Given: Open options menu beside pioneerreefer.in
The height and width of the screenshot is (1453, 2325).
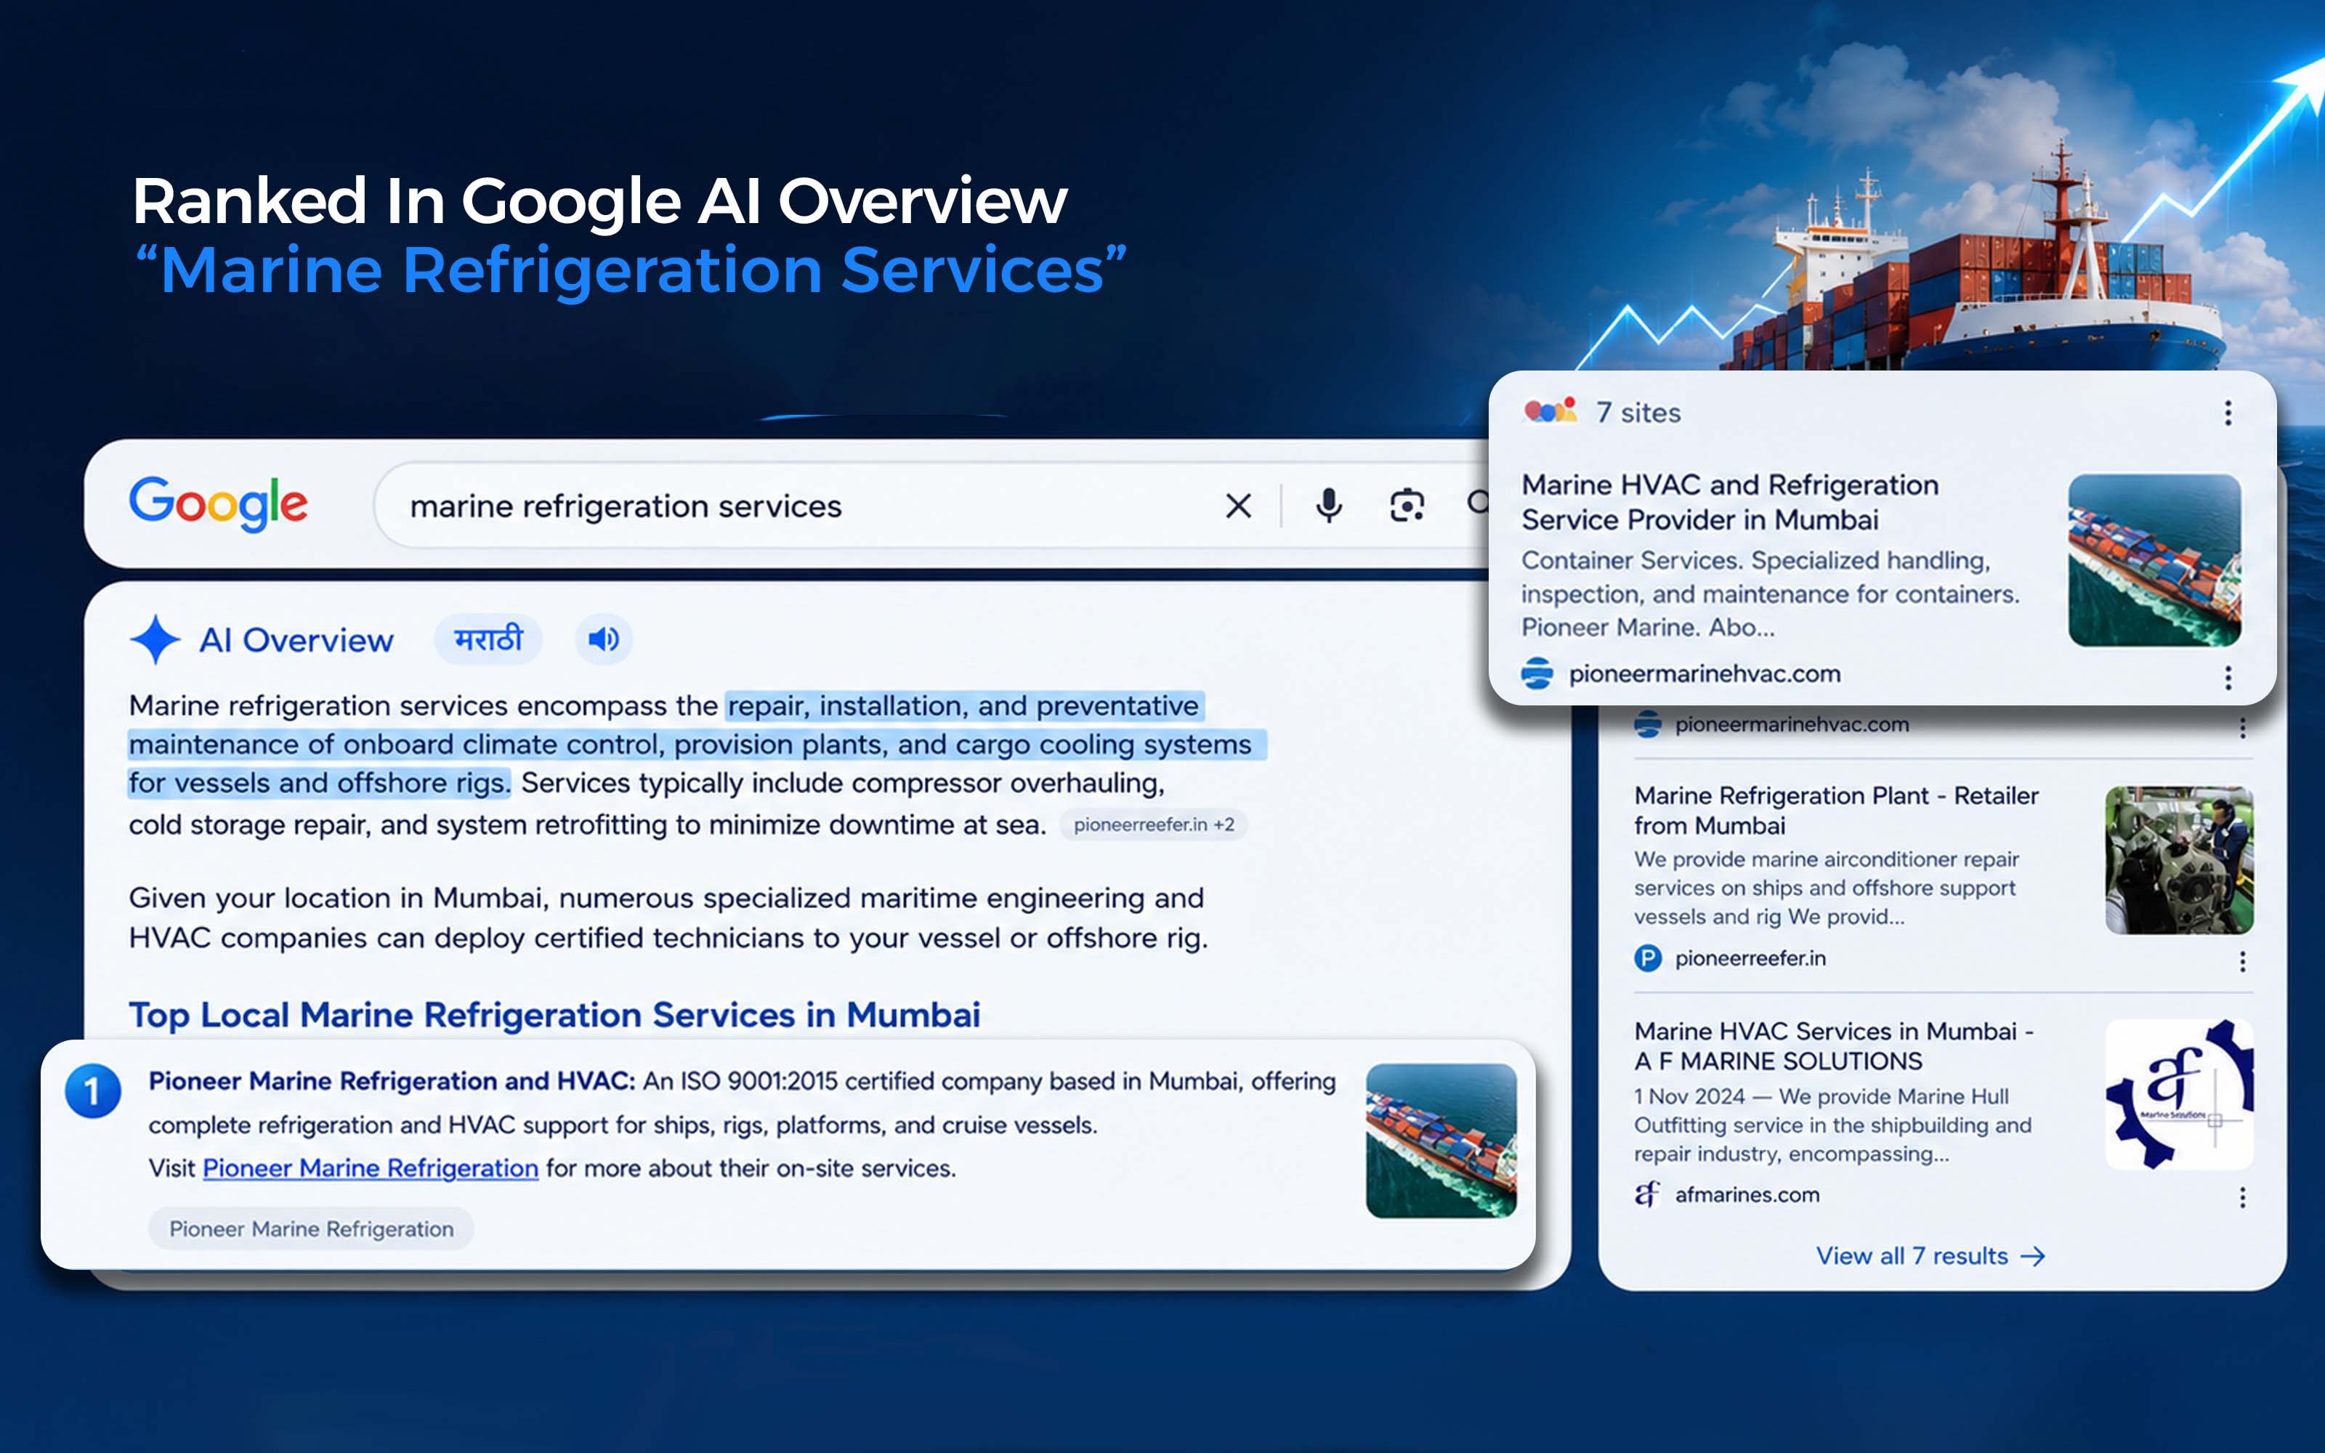Looking at the screenshot, I should (2241, 962).
